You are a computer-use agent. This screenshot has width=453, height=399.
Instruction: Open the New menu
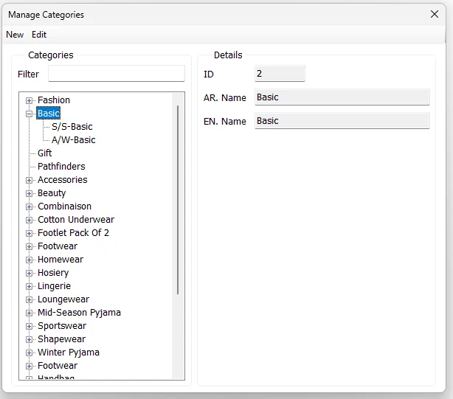[x=15, y=35]
